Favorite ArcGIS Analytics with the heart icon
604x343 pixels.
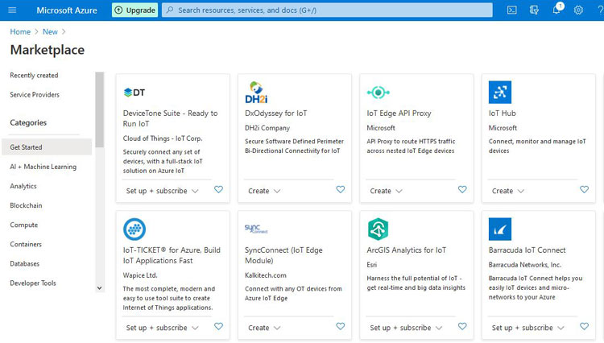coord(462,326)
